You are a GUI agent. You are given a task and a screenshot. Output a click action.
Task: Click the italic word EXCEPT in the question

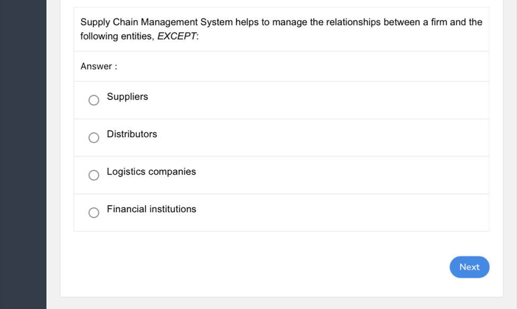pyautogui.click(x=176, y=36)
